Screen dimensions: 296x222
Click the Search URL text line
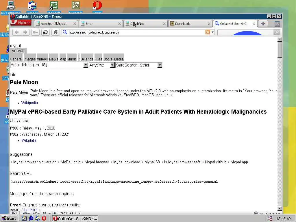coord(114,182)
